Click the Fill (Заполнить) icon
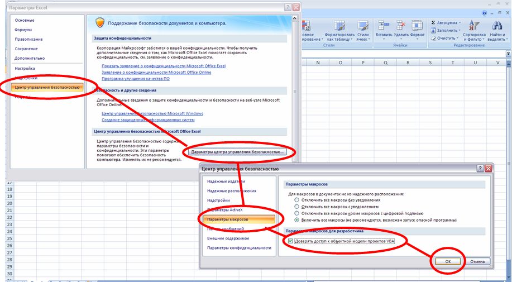 click(433, 30)
